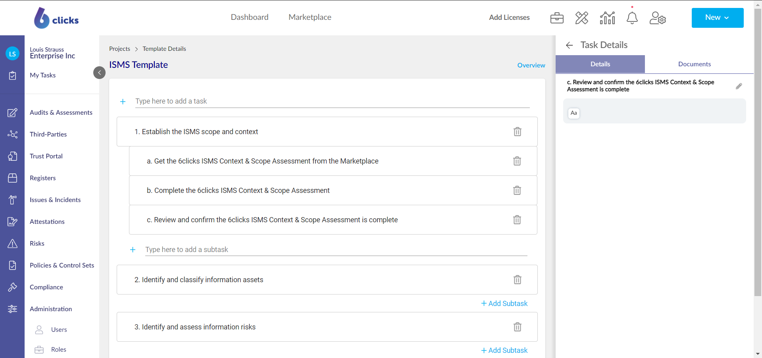Go back using Task Details arrow
Screen dimensions: 762x358
pyautogui.click(x=570, y=45)
